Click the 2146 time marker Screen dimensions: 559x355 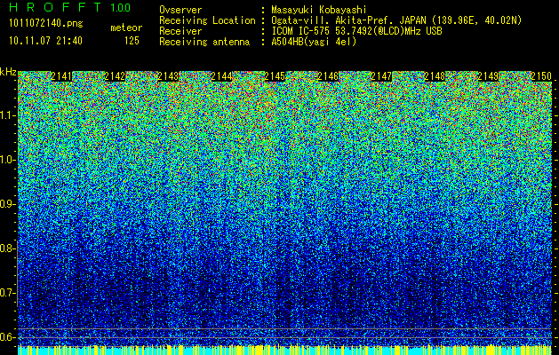pos(328,76)
